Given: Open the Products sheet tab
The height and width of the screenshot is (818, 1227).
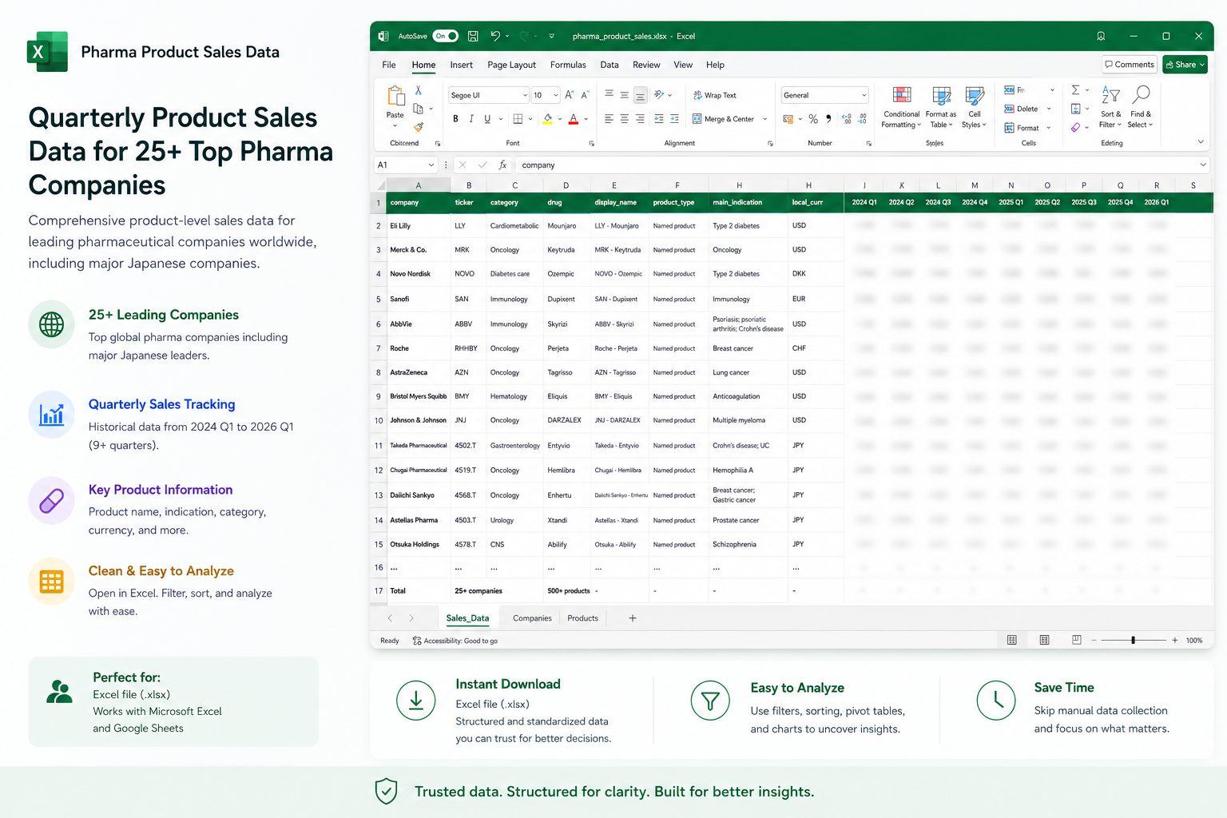Looking at the screenshot, I should (583, 618).
